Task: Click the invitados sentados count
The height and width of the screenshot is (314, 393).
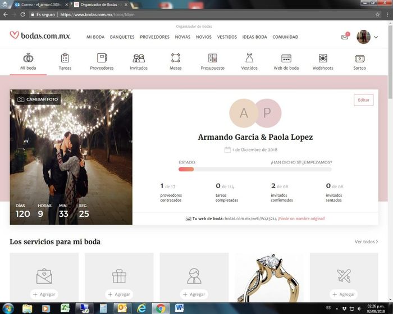Action: click(x=335, y=192)
